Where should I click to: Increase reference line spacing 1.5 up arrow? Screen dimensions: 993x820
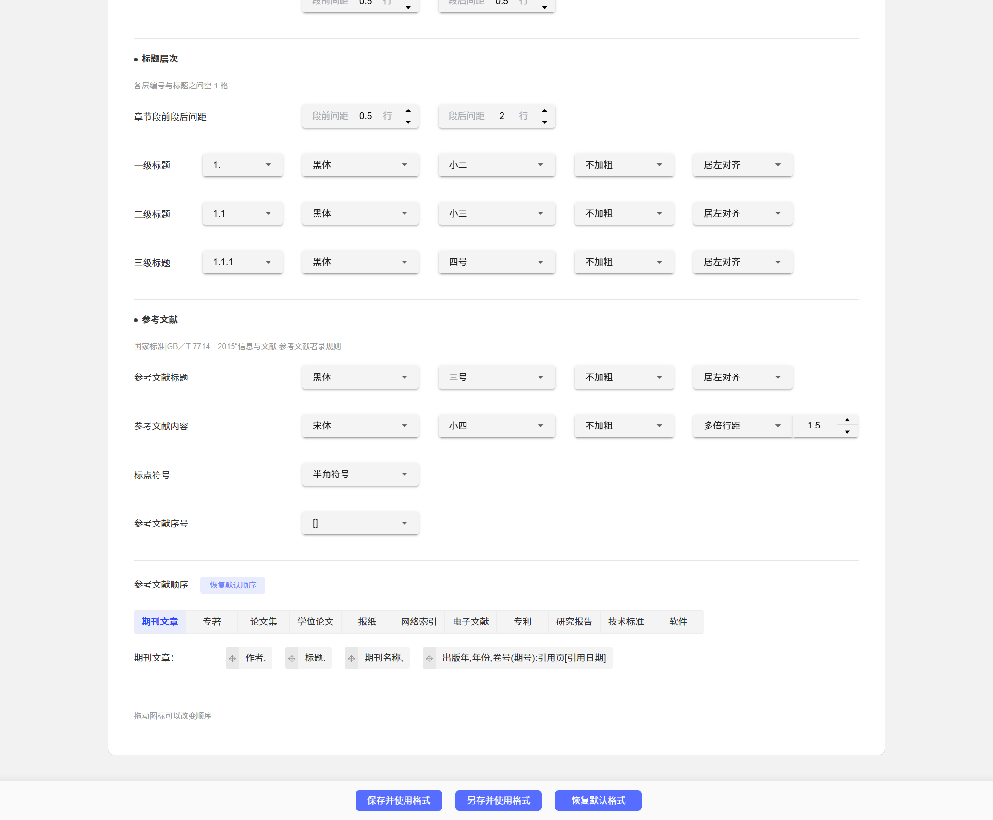click(x=847, y=420)
